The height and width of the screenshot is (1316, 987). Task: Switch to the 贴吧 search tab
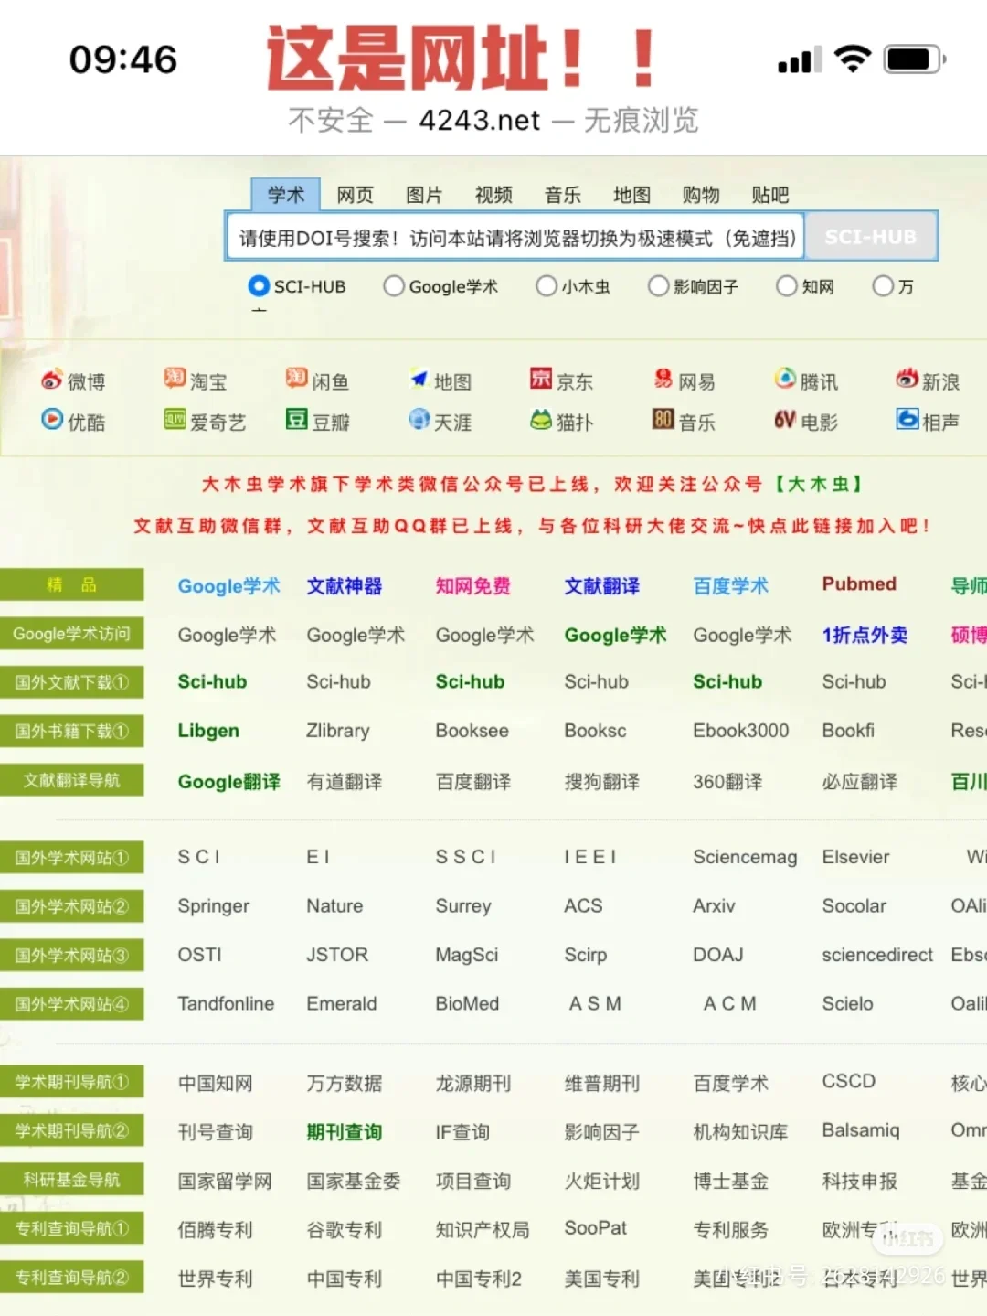point(770,195)
